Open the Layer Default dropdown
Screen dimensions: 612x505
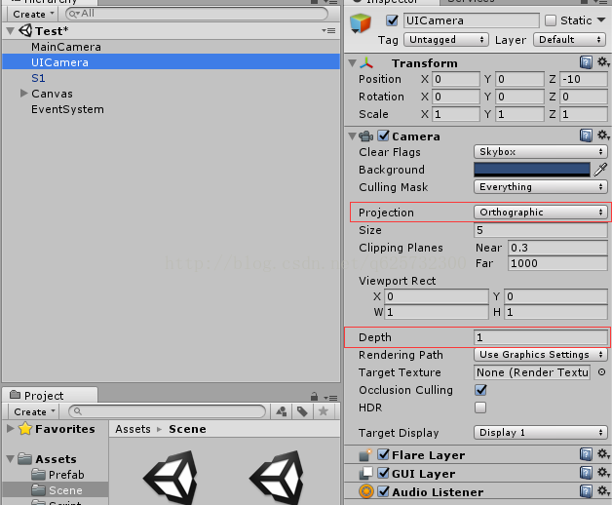click(569, 40)
